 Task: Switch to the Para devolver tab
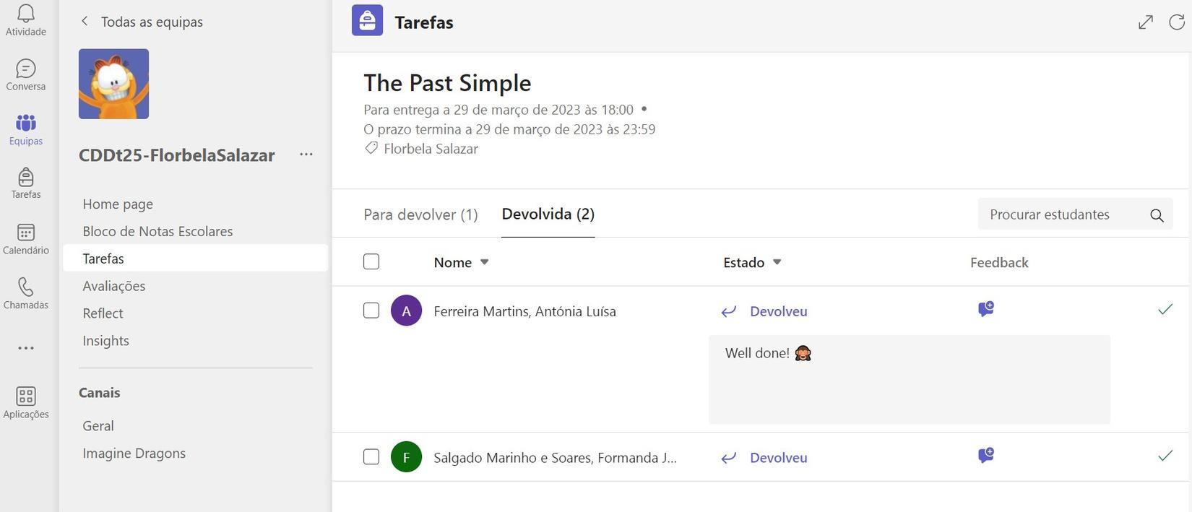pos(420,214)
